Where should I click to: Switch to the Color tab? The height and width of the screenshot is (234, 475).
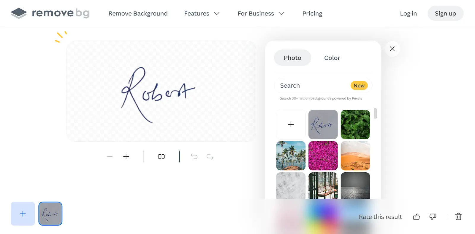332,58
